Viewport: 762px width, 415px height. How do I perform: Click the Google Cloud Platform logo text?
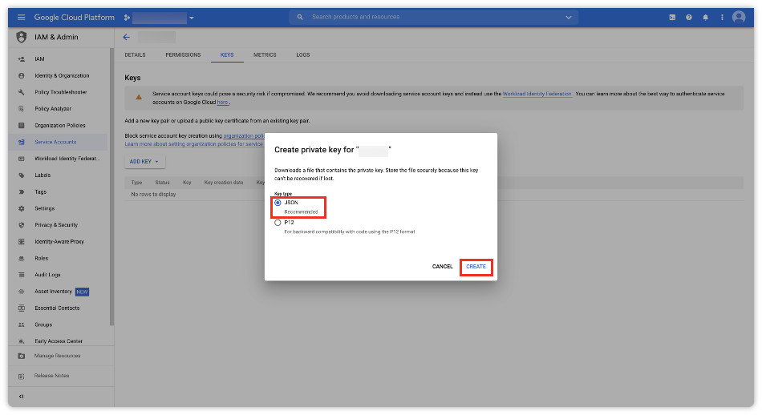click(75, 18)
